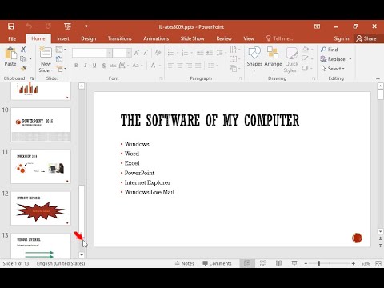Clear all formatting eraser icon
Viewport: 384px width, 288px height.
tap(158, 53)
